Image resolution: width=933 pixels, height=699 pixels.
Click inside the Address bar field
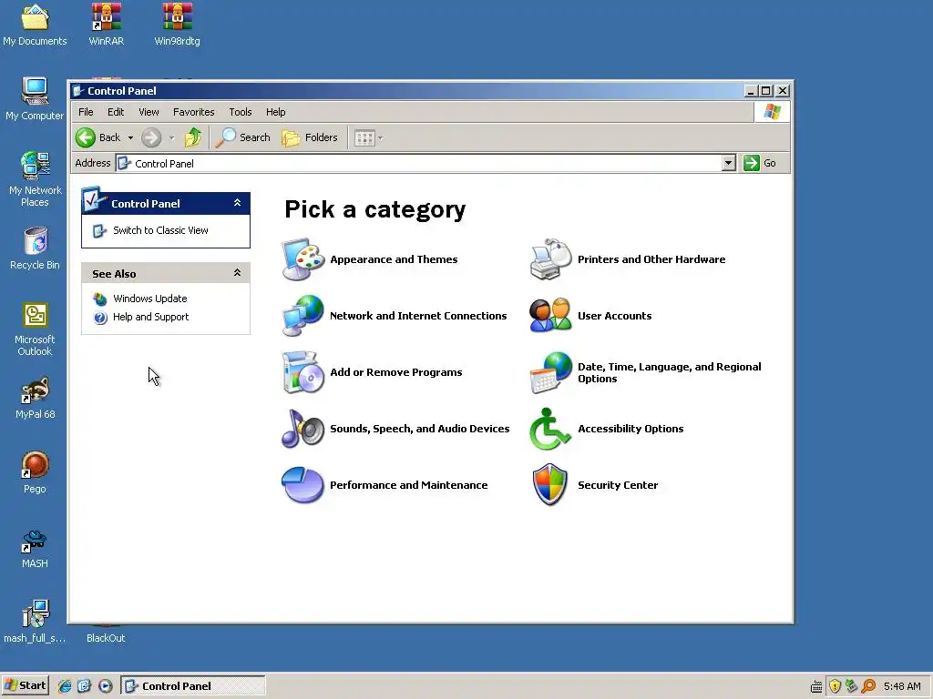(x=419, y=163)
